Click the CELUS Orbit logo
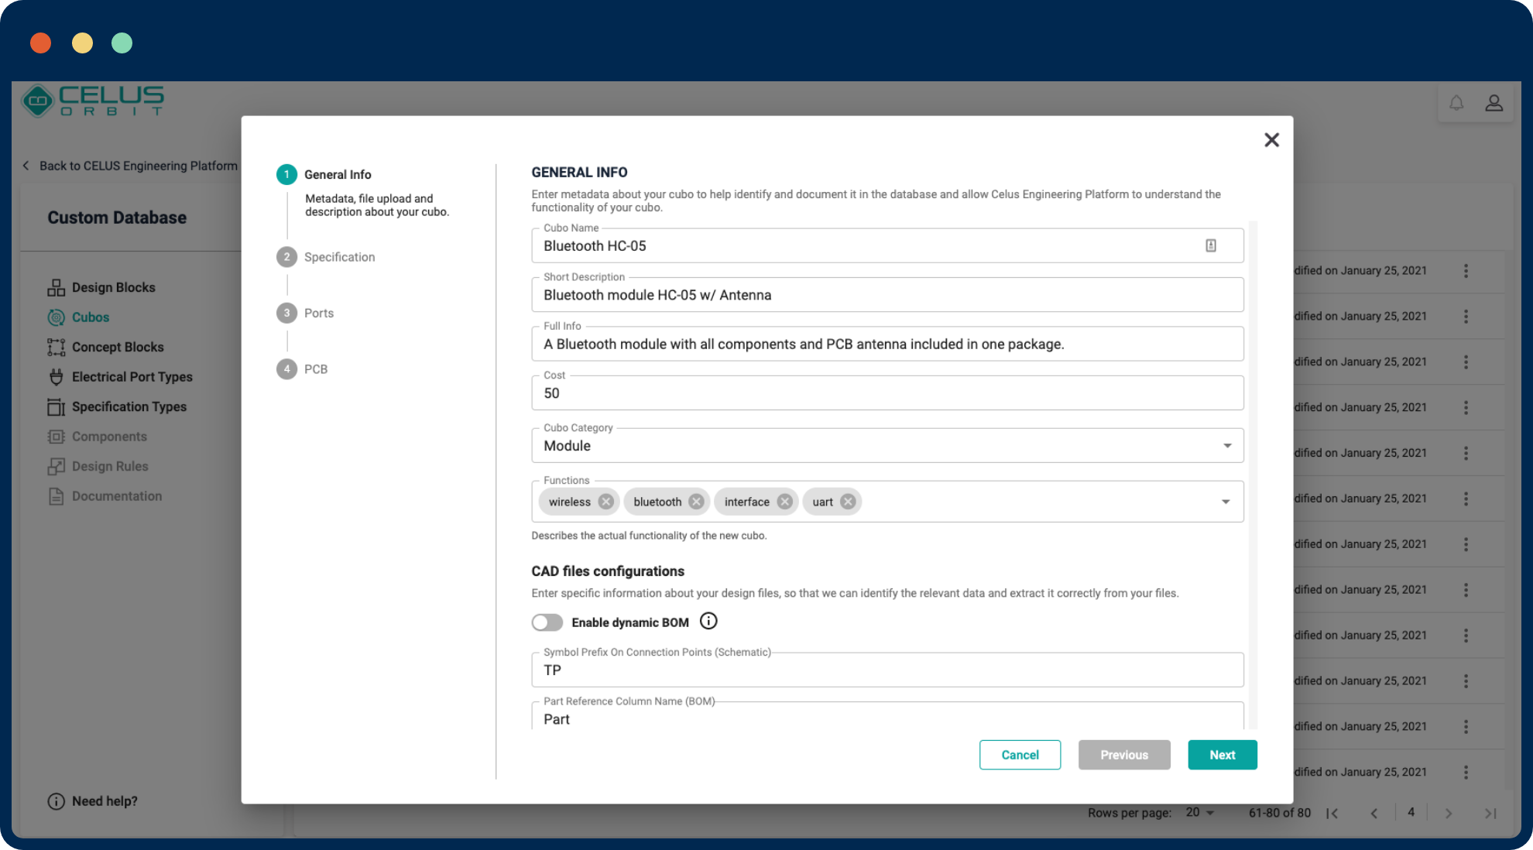The width and height of the screenshot is (1533, 850). (x=93, y=101)
